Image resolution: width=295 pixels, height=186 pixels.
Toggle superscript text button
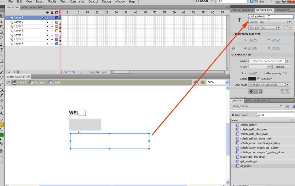pos(283,92)
